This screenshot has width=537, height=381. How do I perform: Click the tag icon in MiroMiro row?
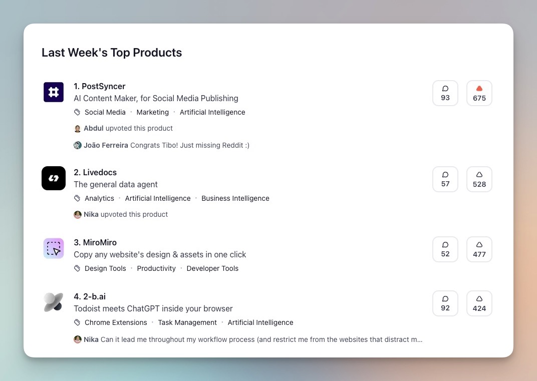(78, 268)
